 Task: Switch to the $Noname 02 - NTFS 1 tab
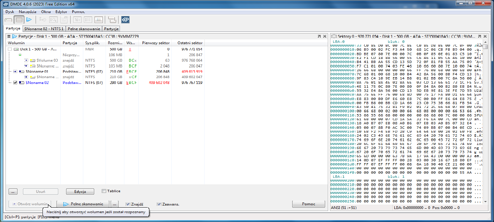44,29
